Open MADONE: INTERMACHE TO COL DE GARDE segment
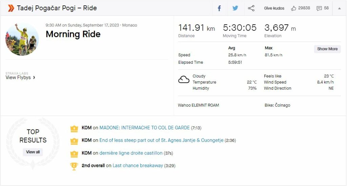 [144, 128]
